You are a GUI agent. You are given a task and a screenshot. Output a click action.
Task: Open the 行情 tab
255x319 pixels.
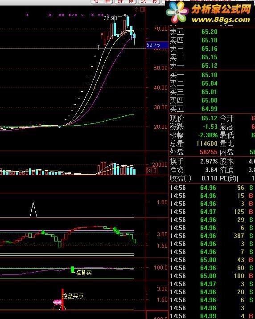[x=102, y=2]
